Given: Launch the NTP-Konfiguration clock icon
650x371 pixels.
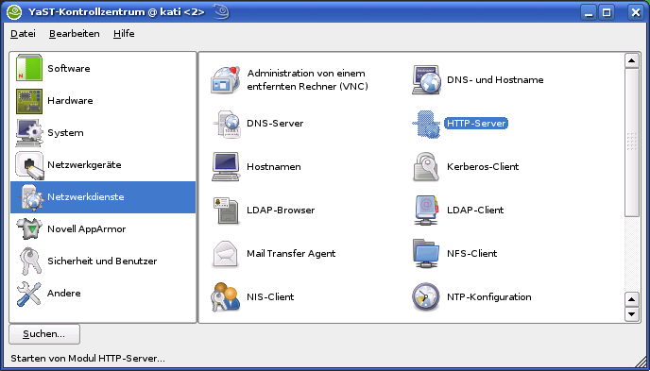Looking at the screenshot, I should [426, 296].
